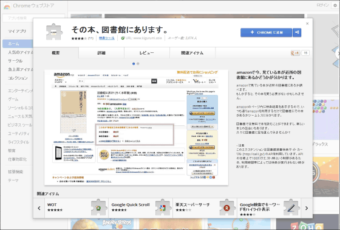
Task: Select マイアプリ in the sidebar
Action: 17,31
